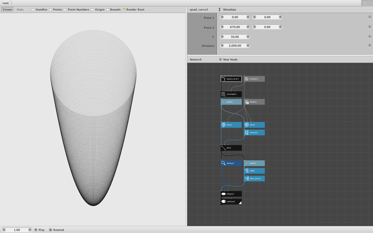Screen dimensions: 373x233
Task: Click the T value field 50.00
Action: (x=235, y=37)
